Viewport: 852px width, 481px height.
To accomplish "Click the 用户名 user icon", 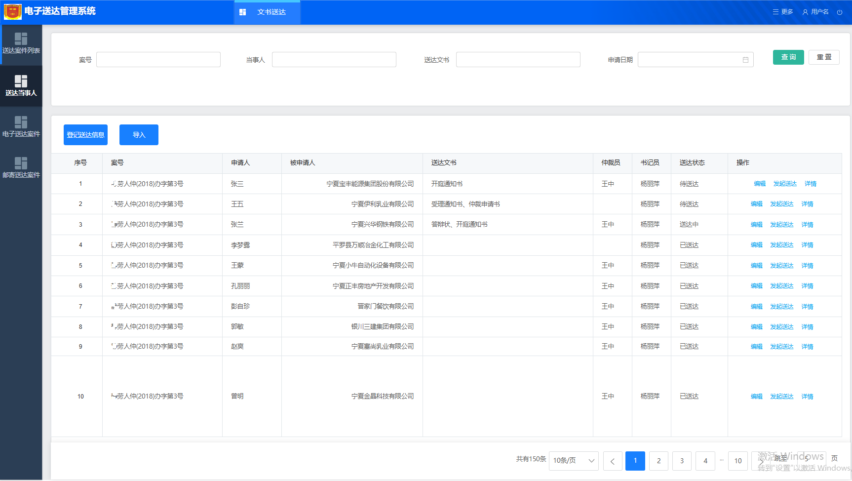I will (x=805, y=12).
